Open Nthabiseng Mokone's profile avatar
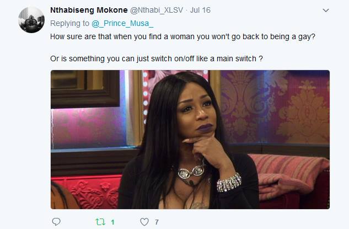The width and height of the screenshot is (349, 229). point(31,20)
